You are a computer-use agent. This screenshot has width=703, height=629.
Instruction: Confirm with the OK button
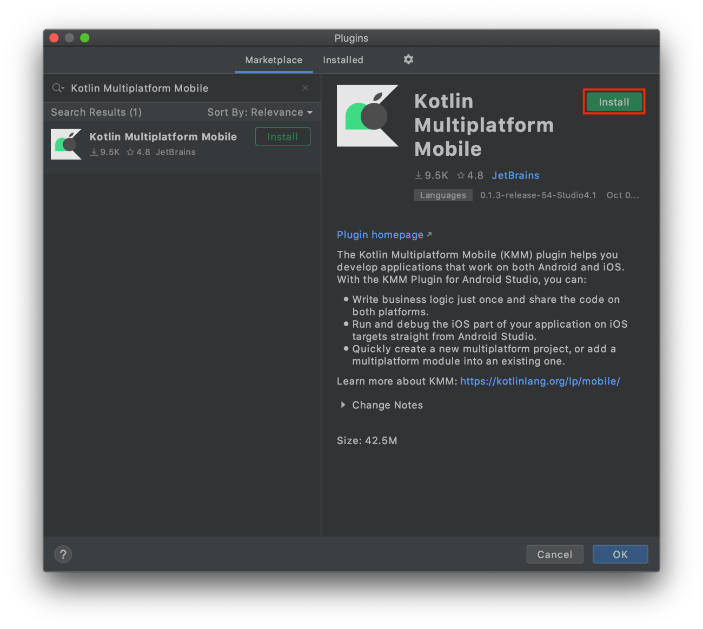(x=620, y=554)
